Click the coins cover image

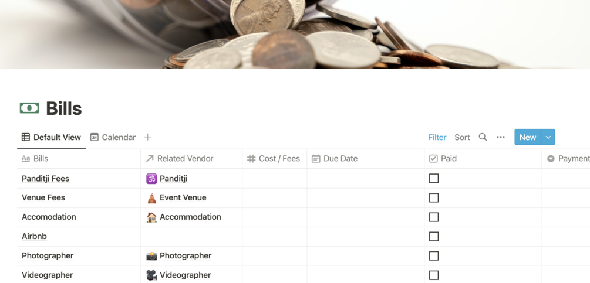tap(294, 34)
